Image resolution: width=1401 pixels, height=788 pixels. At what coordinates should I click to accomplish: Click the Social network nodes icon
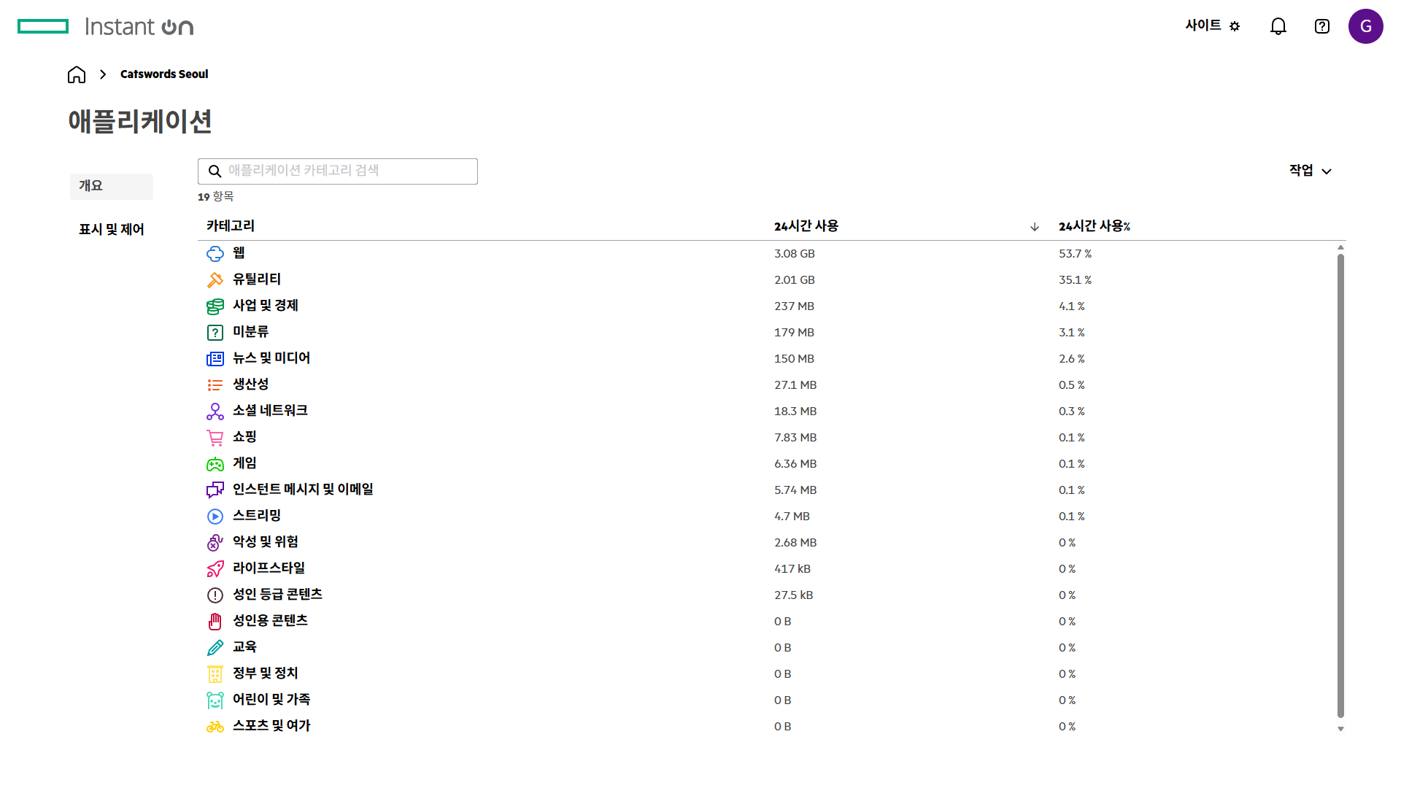click(x=215, y=412)
